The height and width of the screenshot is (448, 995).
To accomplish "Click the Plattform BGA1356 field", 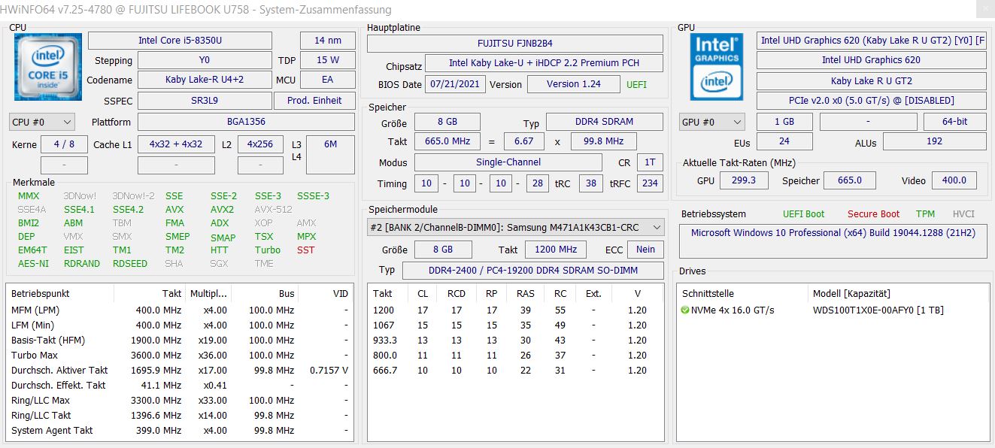I will click(x=246, y=122).
